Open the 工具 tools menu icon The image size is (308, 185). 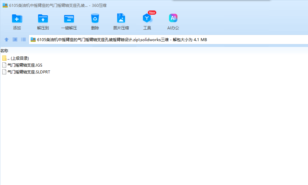147,19
